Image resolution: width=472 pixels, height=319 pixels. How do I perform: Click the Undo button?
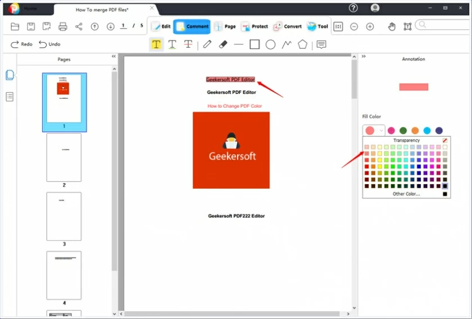pyautogui.click(x=49, y=44)
